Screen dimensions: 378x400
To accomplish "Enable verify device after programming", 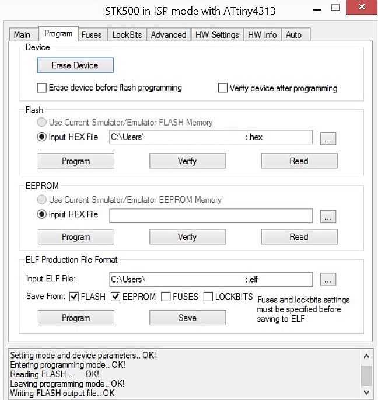I will (x=222, y=88).
